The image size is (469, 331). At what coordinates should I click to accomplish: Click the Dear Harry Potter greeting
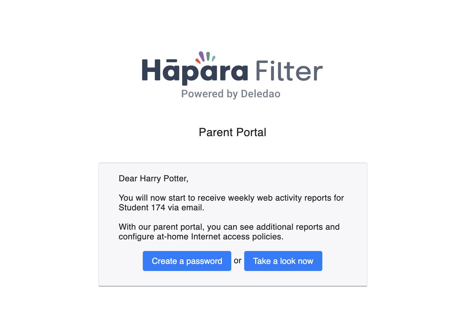(153, 178)
